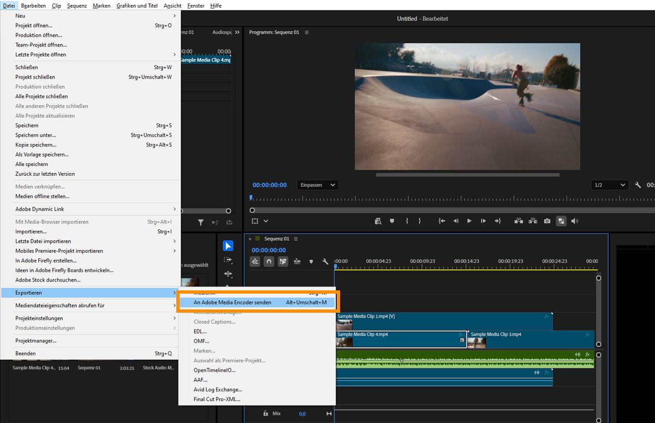Choose Importieren... in Datei menu
This screenshot has height=423, width=655.
(x=91, y=231)
